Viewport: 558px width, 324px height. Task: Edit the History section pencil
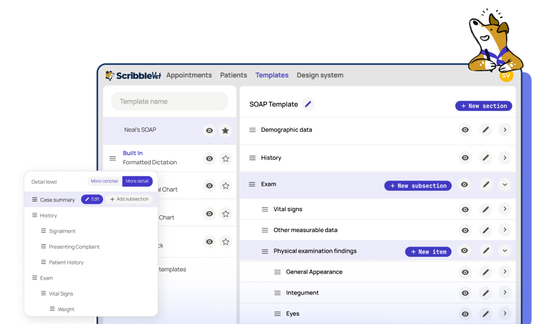486,157
